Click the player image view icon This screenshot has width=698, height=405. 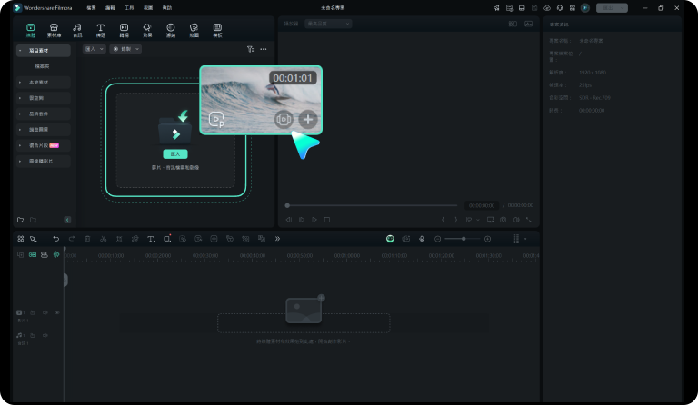click(528, 24)
